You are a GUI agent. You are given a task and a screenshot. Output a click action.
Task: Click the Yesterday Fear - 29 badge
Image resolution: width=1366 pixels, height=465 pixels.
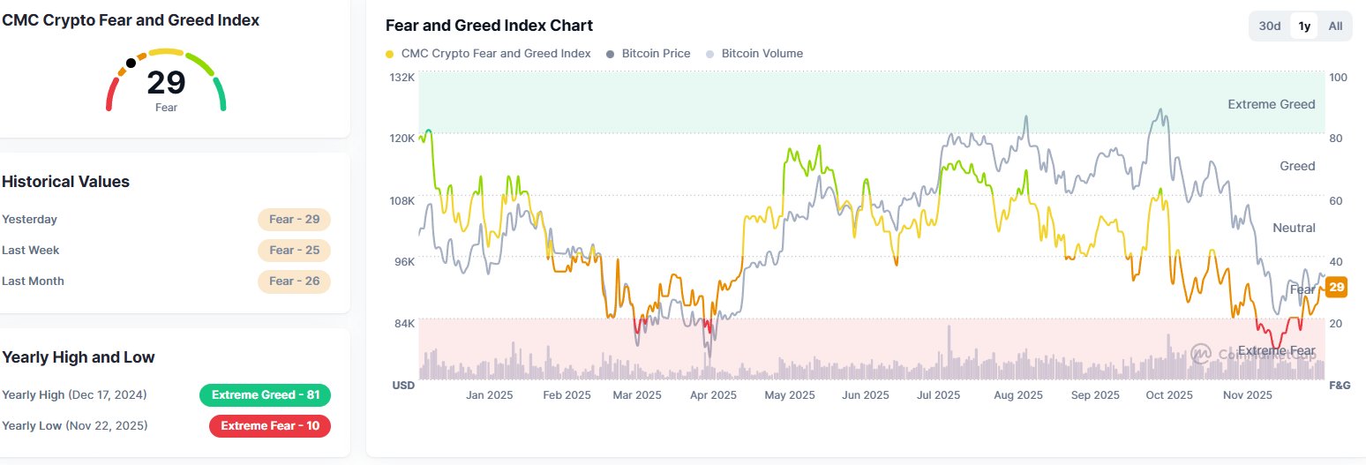[294, 219]
